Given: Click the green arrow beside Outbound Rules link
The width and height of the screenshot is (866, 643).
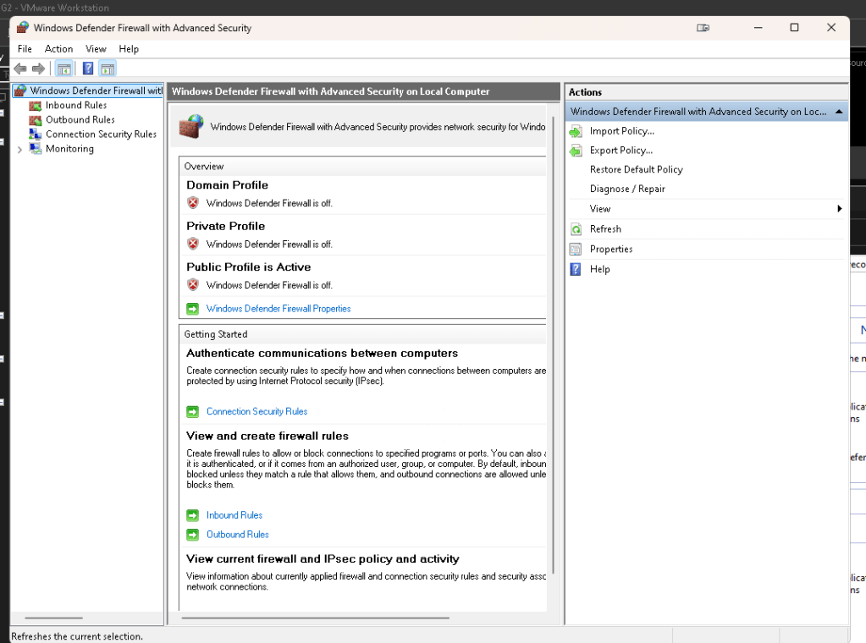Looking at the screenshot, I should (193, 535).
